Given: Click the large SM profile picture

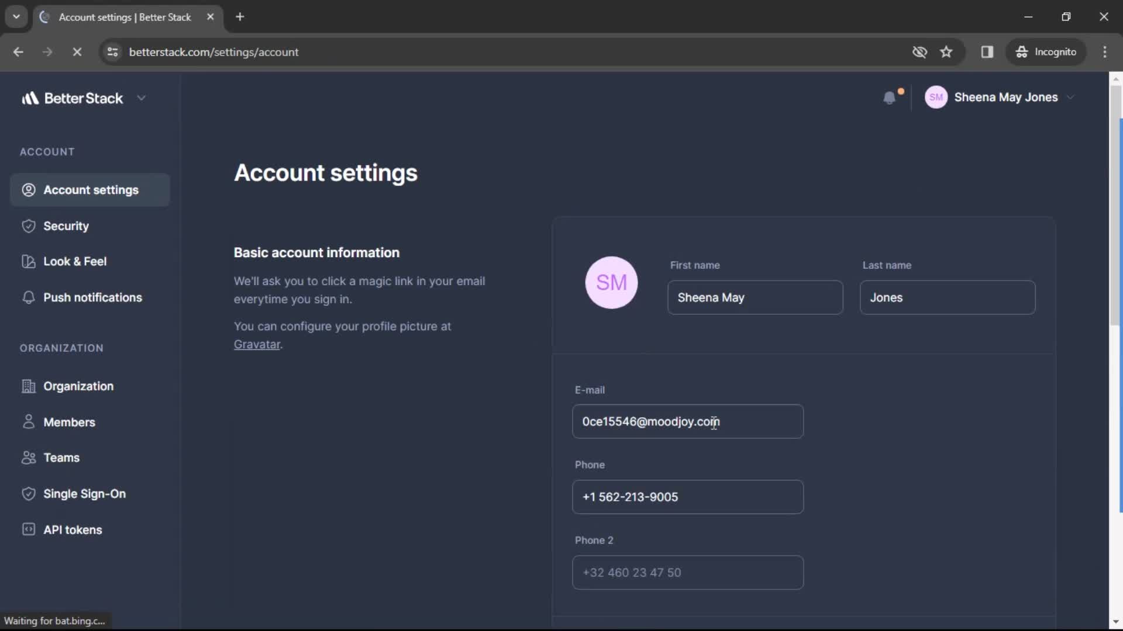Looking at the screenshot, I should click(x=611, y=283).
